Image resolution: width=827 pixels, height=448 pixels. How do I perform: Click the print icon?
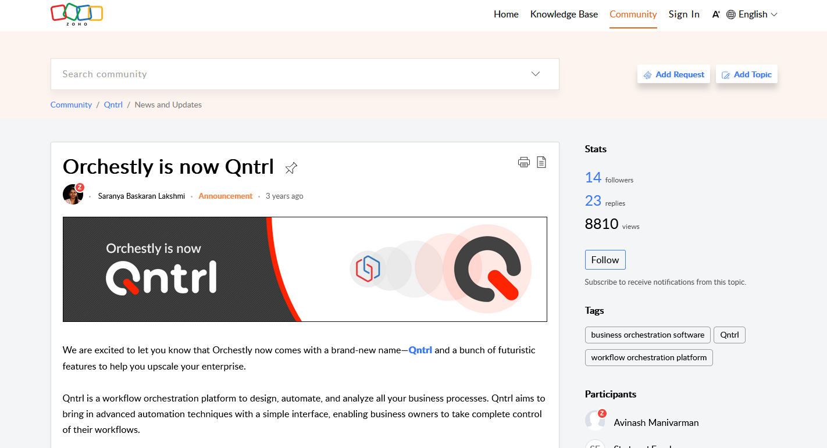tap(523, 162)
